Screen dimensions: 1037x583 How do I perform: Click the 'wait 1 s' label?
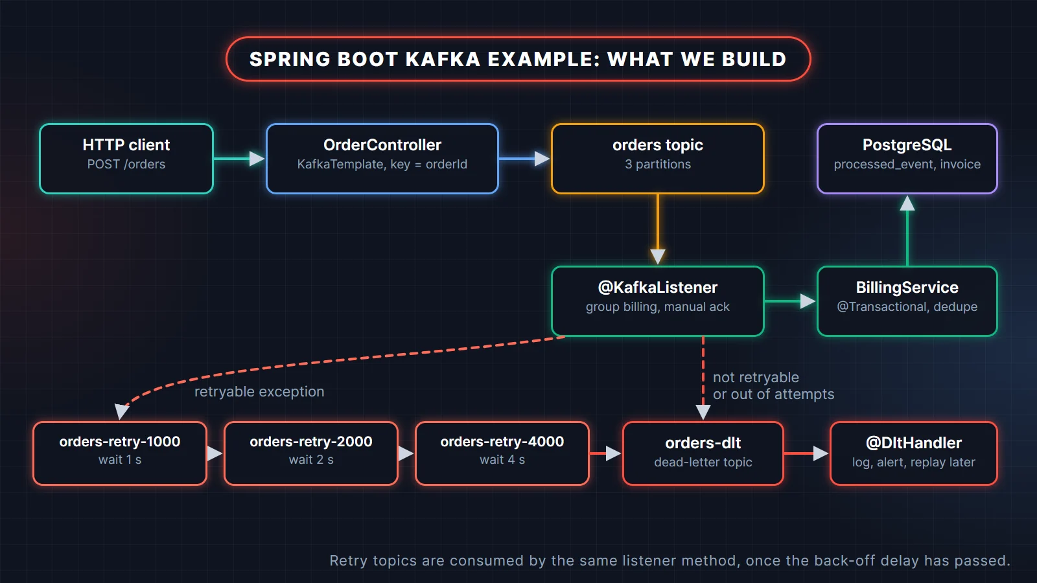click(120, 460)
